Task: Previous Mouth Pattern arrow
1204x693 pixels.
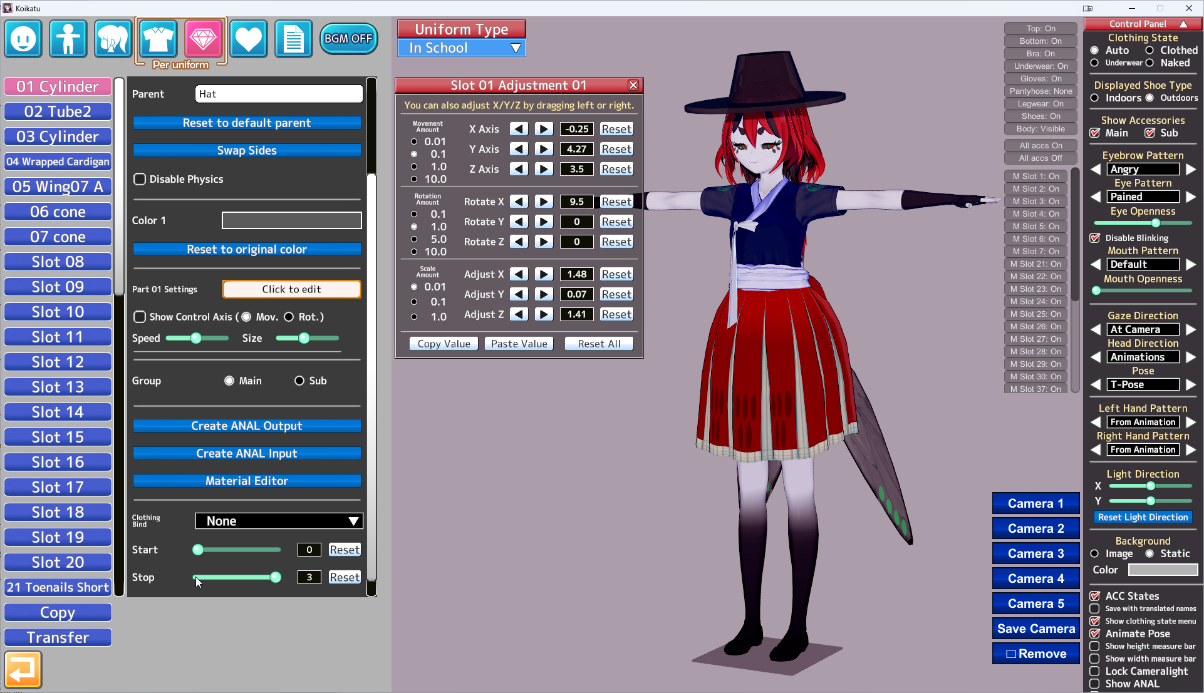Action: click(x=1096, y=264)
